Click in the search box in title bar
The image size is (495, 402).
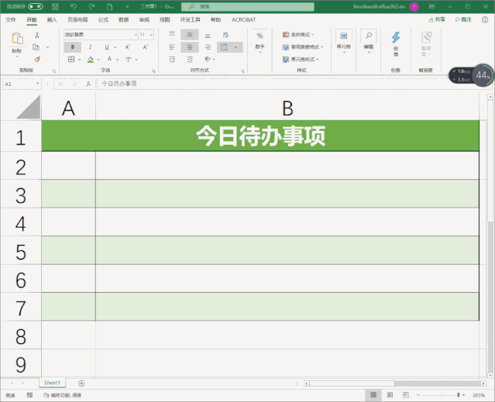click(x=248, y=7)
